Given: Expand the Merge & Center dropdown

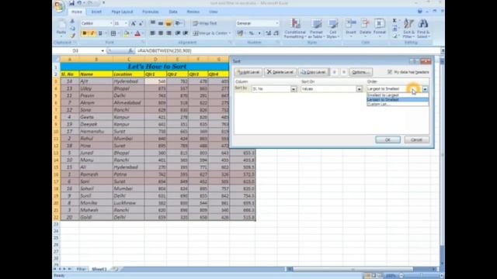Looking at the screenshot, I should 230,33.
